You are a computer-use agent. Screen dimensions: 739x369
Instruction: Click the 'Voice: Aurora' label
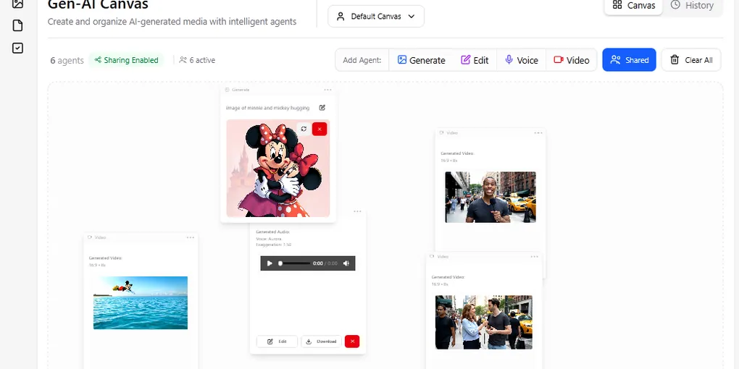point(269,239)
